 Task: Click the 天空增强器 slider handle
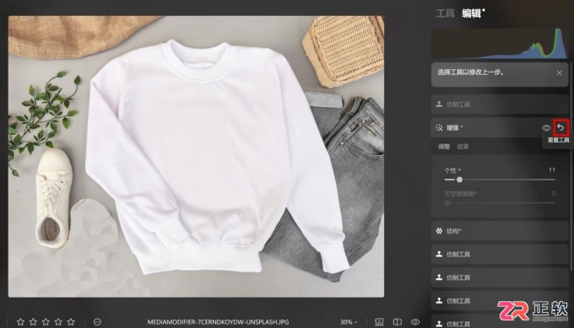click(447, 202)
